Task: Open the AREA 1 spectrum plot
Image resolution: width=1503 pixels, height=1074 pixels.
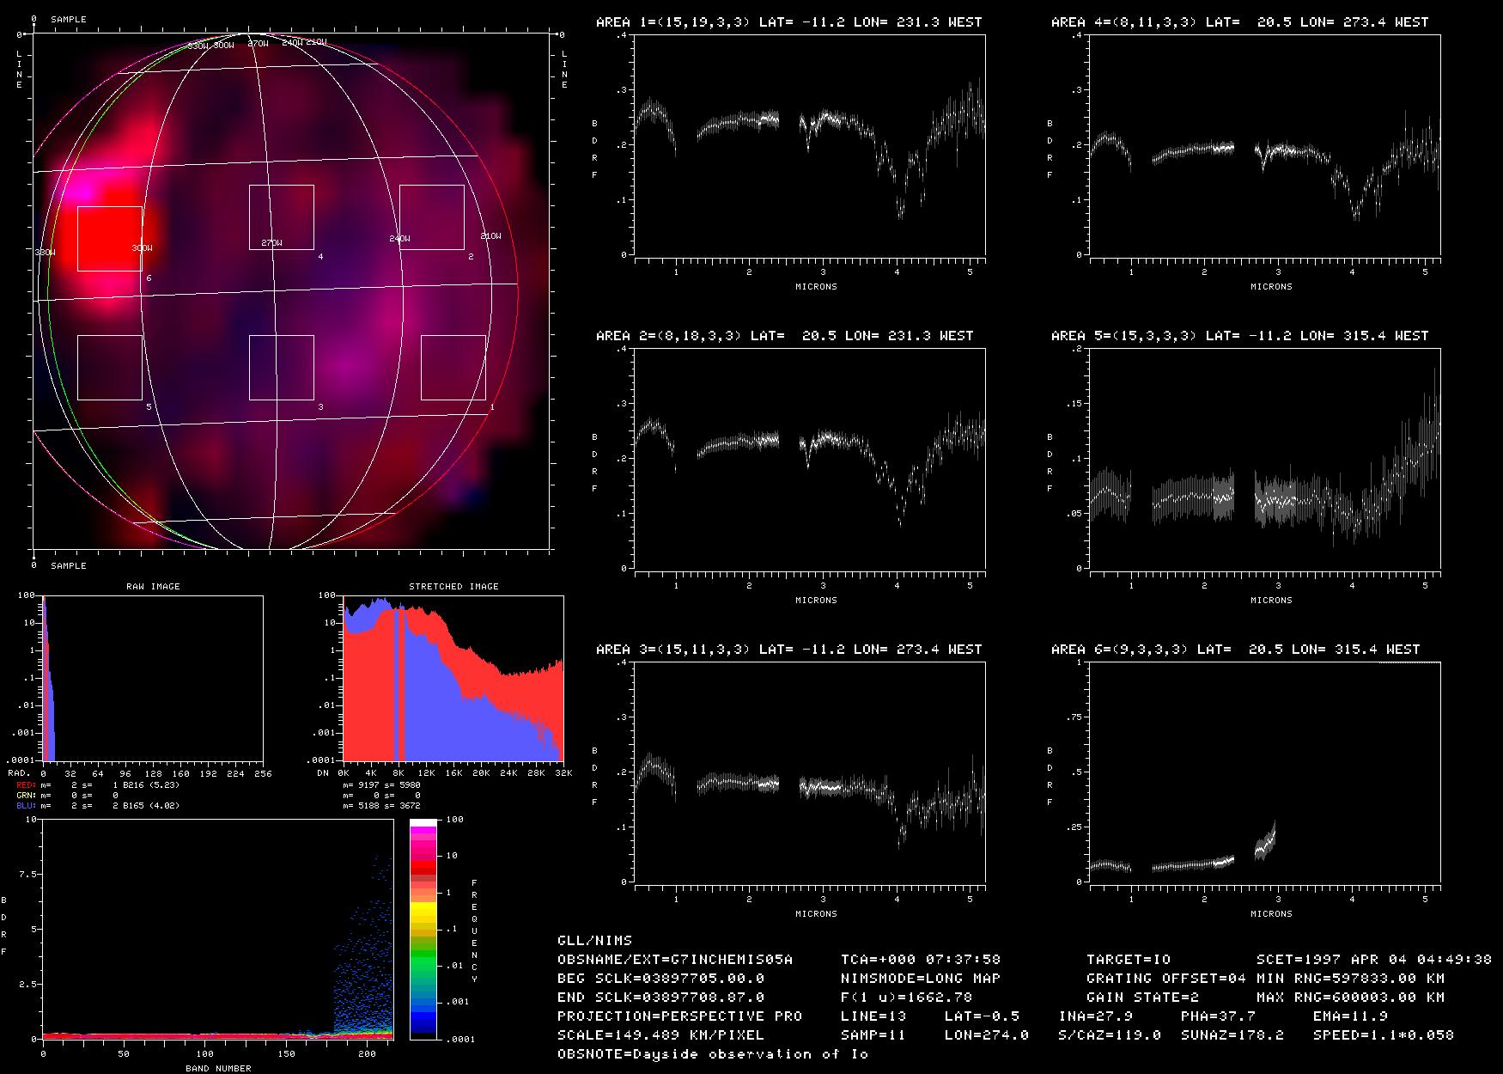Action: pos(810,145)
